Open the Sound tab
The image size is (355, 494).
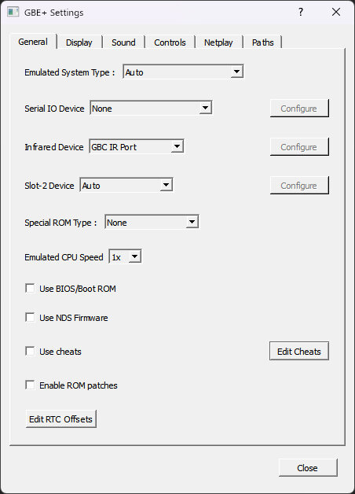coord(123,42)
